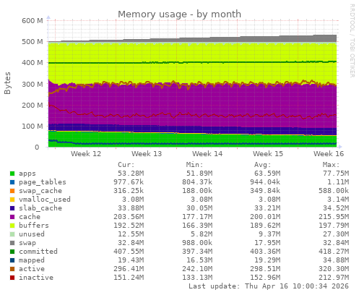Click the 'cache' legend label
The image size is (359, 295).
[30, 217]
